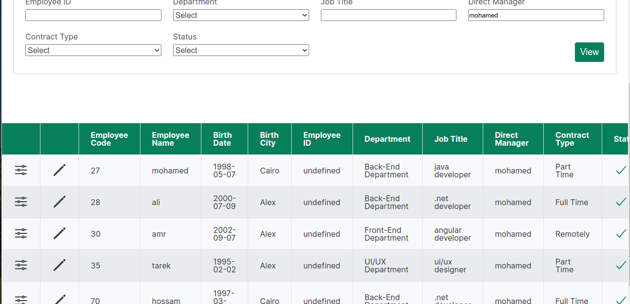Open the Department dropdown in the filter bar
The width and height of the screenshot is (630, 304).
[241, 15]
